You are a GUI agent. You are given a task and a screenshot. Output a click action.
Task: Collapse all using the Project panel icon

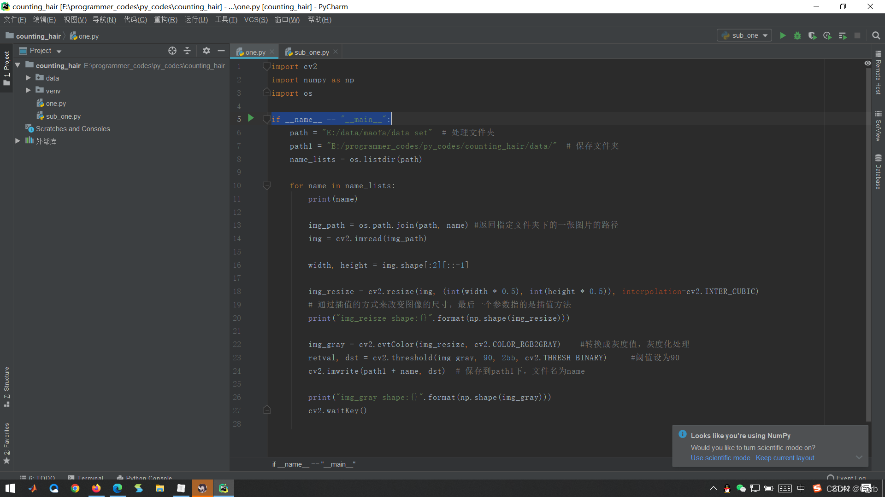click(x=187, y=51)
